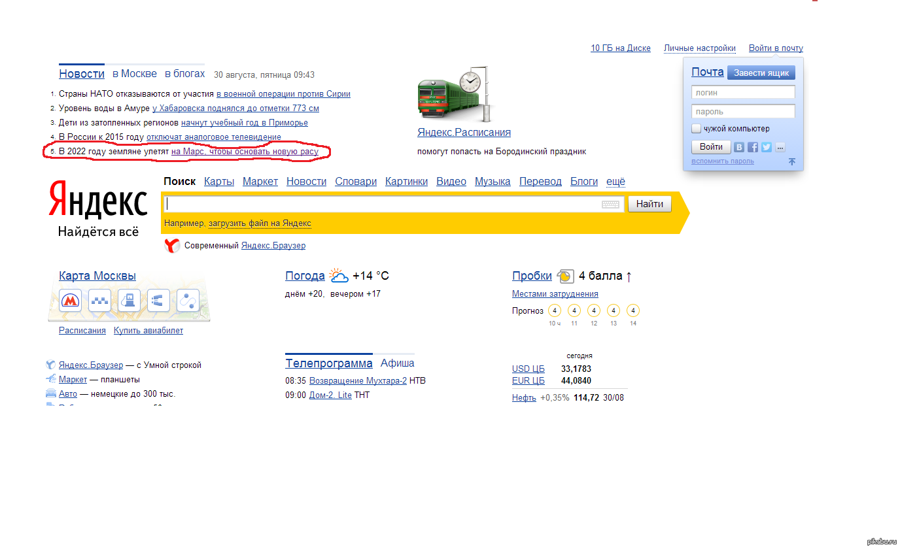Open the Местами затруднения traffic link
Screen dimensions: 900x549
tap(555, 294)
